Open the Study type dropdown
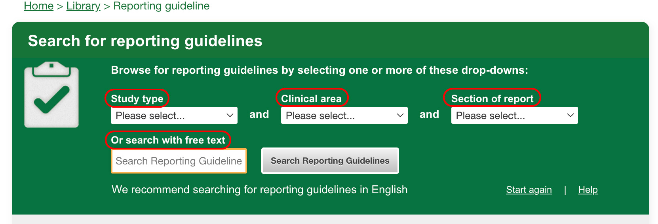 pyautogui.click(x=174, y=116)
